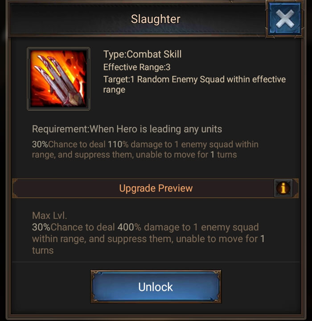Select the current level skill description text
This screenshot has width=312, height=321.
point(145,150)
